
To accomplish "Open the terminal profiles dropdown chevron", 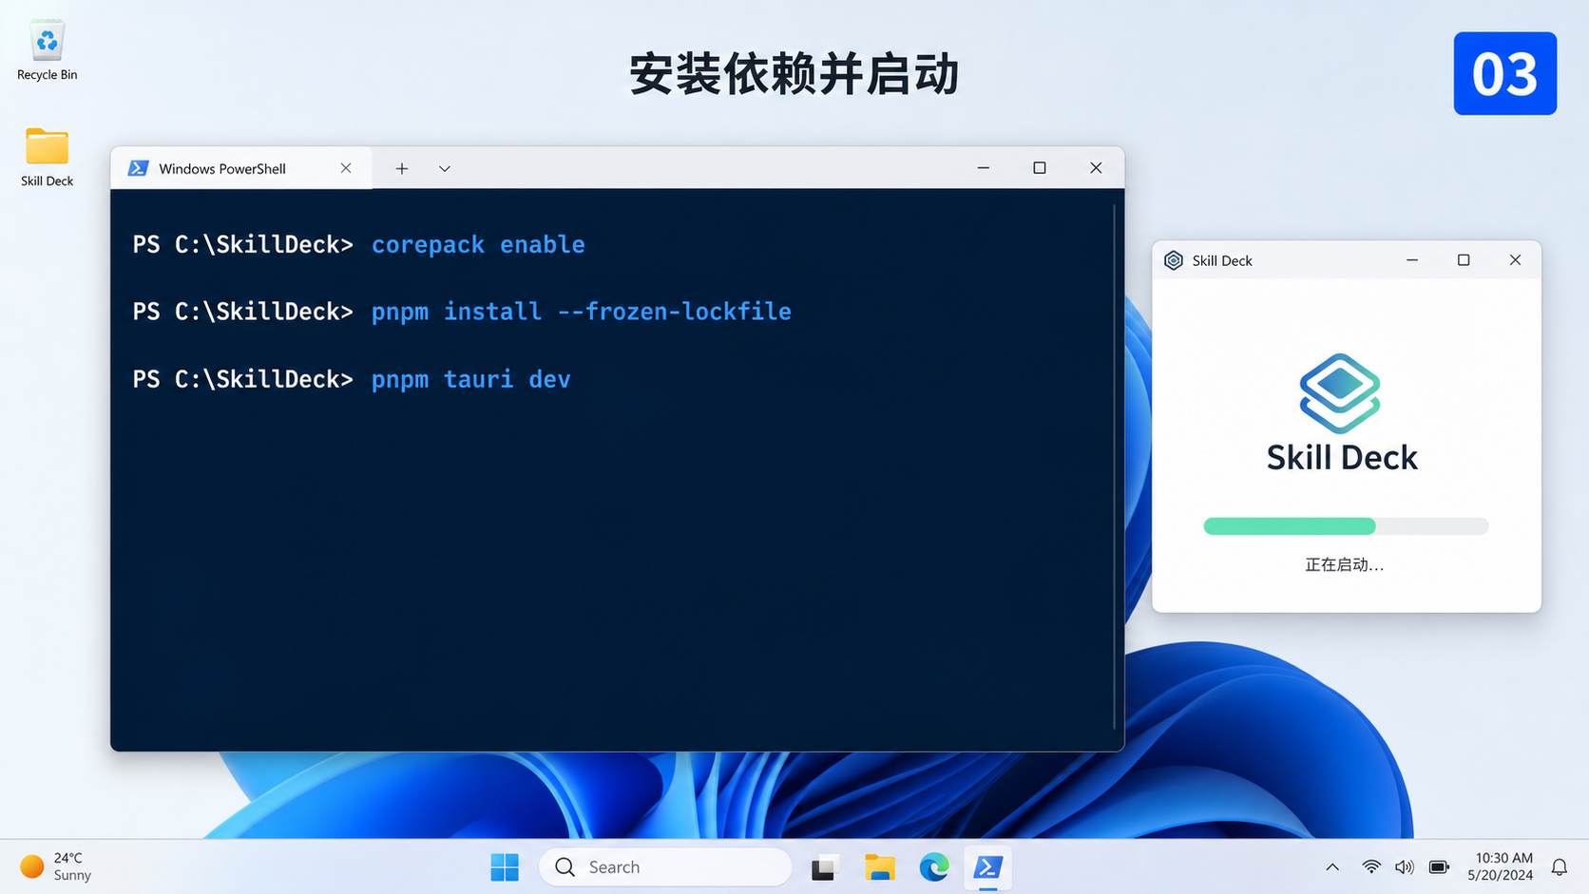I will pyautogui.click(x=444, y=168).
